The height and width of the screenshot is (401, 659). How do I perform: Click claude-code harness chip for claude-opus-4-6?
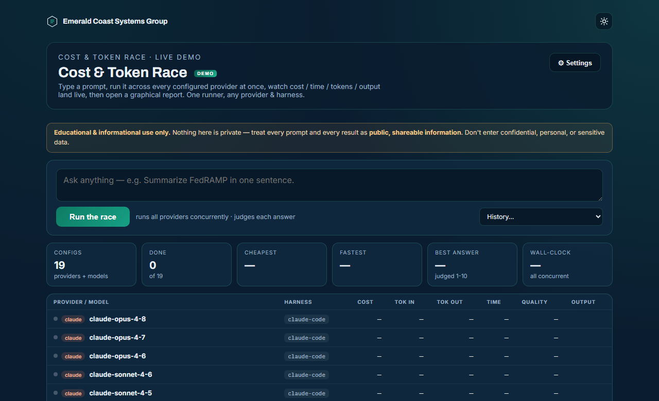click(x=306, y=357)
